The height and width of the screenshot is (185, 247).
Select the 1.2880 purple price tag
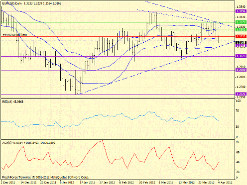coord(241,70)
